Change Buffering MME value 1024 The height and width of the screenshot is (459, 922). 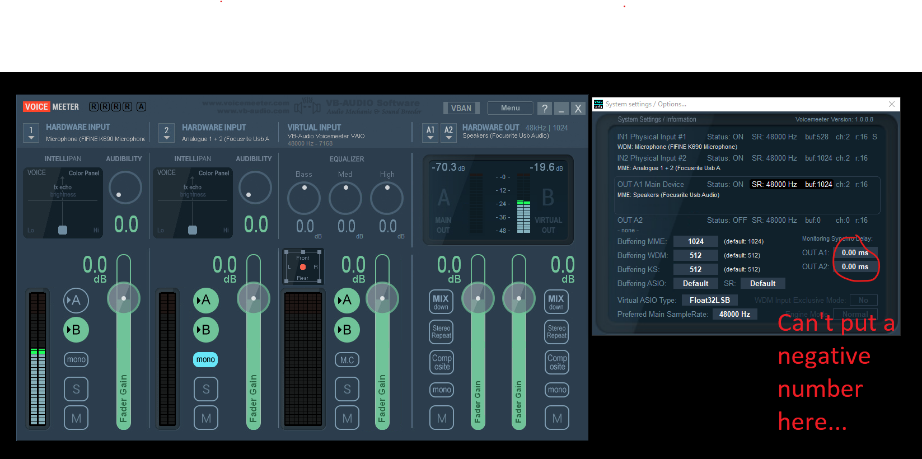pos(696,241)
